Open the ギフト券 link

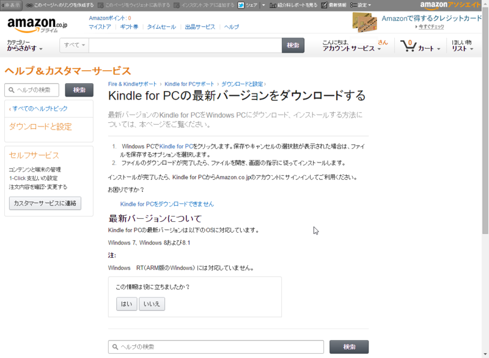(x=129, y=27)
